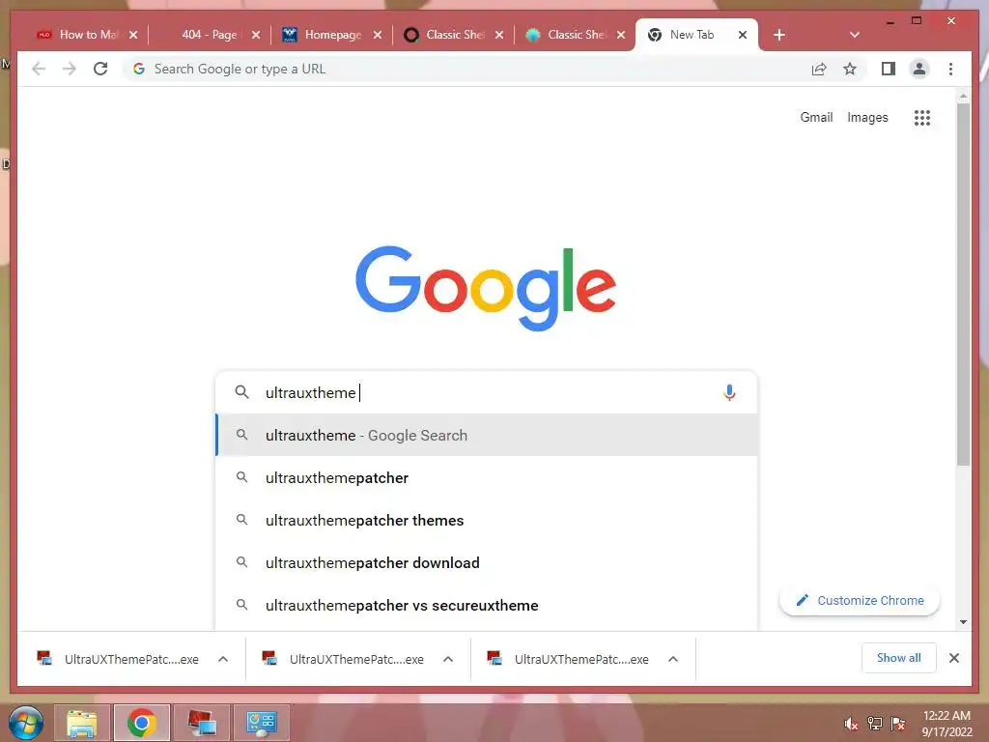Open the tab search dropdown arrow
Viewport: 989px width, 742px height.
(854, 35)
